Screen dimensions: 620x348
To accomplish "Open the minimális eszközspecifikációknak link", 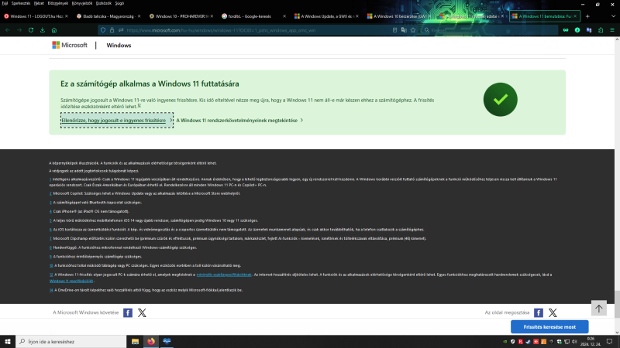I will point(224,275).
